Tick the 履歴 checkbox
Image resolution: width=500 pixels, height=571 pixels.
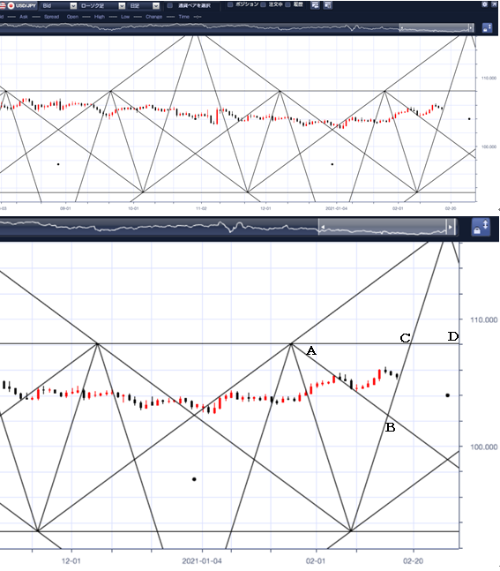pyautogui.click(x=287, y=4)
